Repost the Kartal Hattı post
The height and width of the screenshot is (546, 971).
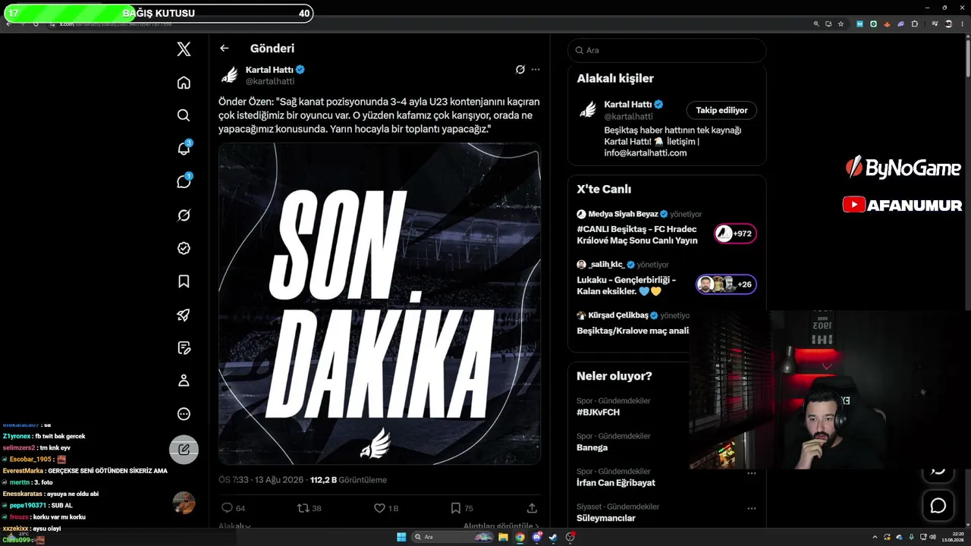[303, 508]
